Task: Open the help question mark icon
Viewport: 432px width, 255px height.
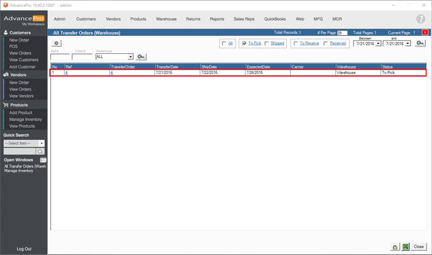Action: tap(421, 19)
